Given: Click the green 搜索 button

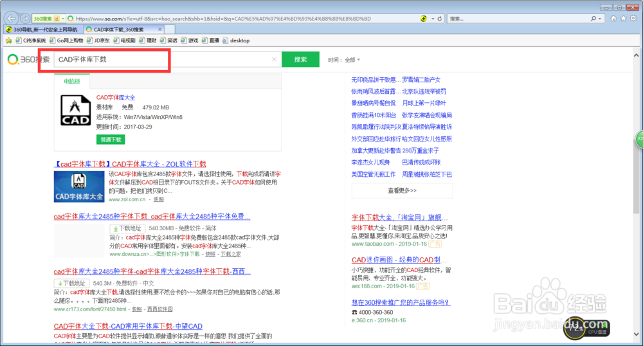Looking at the screenshot, I should tap(300, 59).
